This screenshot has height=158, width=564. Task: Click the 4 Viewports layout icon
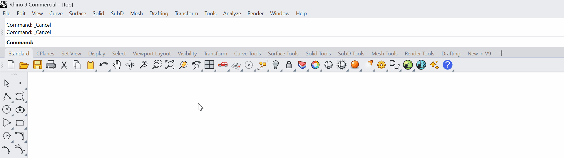coord(209,65)
